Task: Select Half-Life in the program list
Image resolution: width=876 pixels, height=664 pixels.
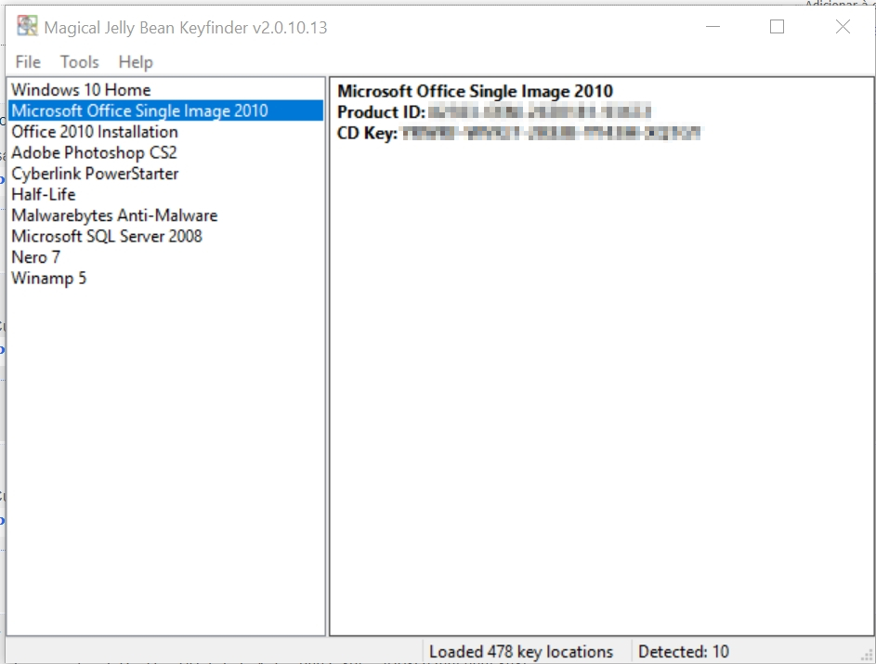Action: point(165,194)
